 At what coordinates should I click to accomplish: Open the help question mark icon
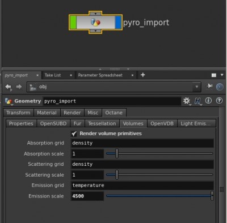pyautogui.click(x=219, y=101)
